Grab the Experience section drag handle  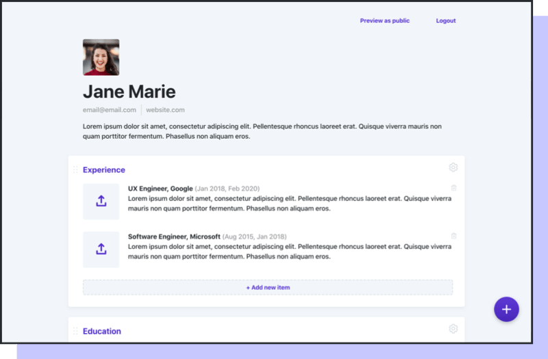75,170
